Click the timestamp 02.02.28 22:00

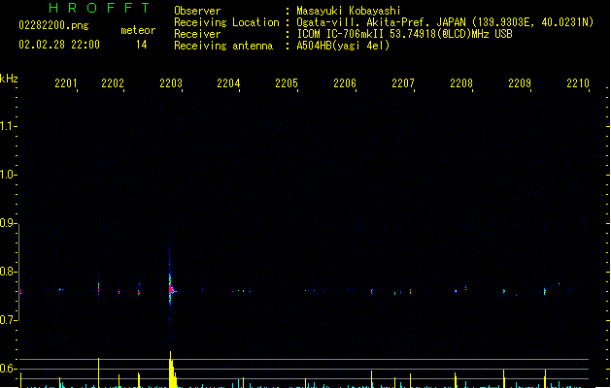pos(59,45)
